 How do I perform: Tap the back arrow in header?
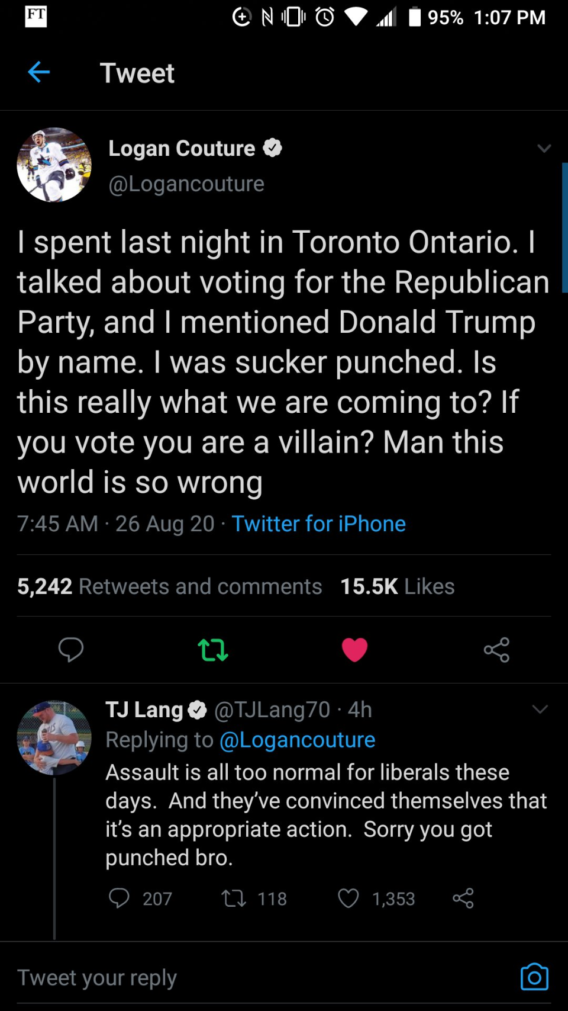(38, 72)
